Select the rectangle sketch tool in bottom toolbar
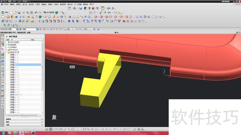The height and width of the screenshot is (135, 241). (x=84, y=129)
